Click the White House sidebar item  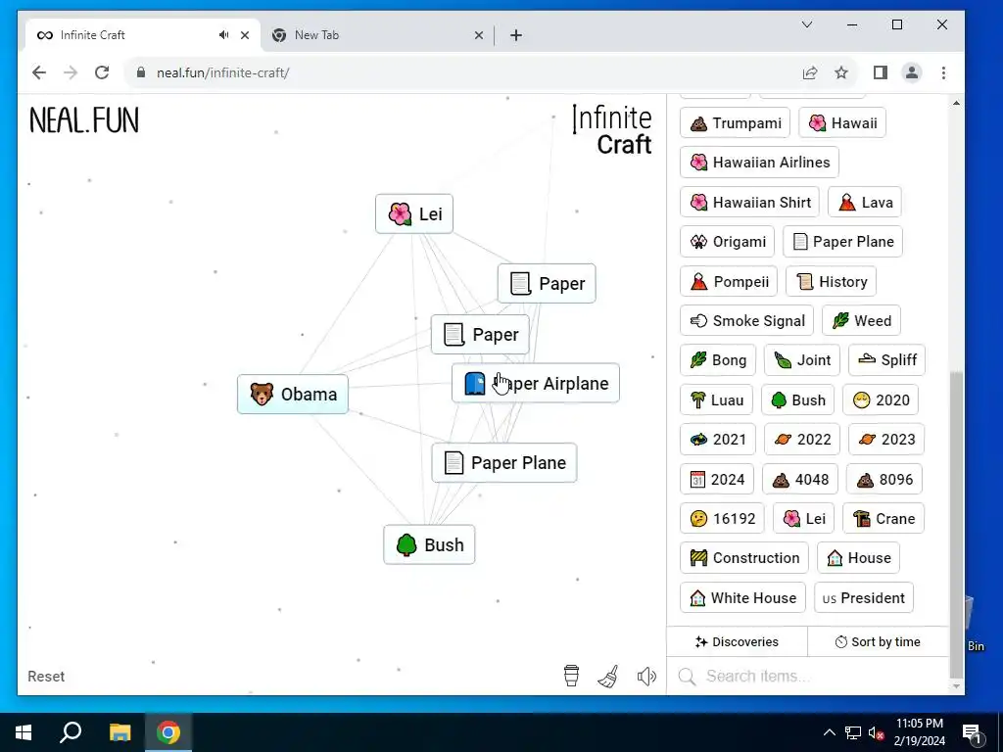pyautogui.click(x=742, y=598)
